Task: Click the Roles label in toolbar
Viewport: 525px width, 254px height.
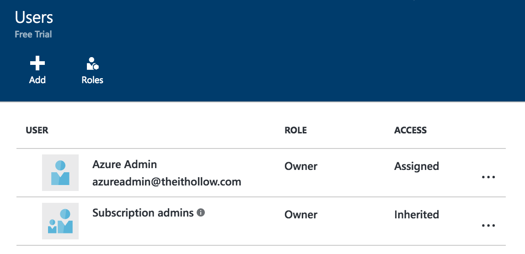Action: [x=92, y=80]
